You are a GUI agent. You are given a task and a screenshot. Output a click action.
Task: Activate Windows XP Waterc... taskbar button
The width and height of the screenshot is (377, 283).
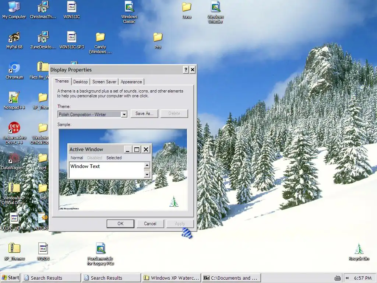[172, 278]
